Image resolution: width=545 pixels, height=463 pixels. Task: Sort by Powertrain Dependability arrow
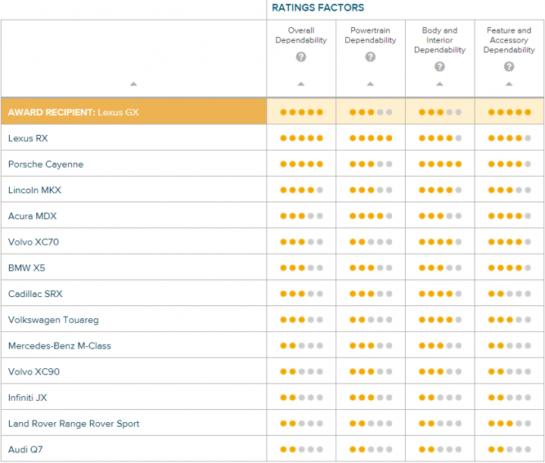point(370,84)
